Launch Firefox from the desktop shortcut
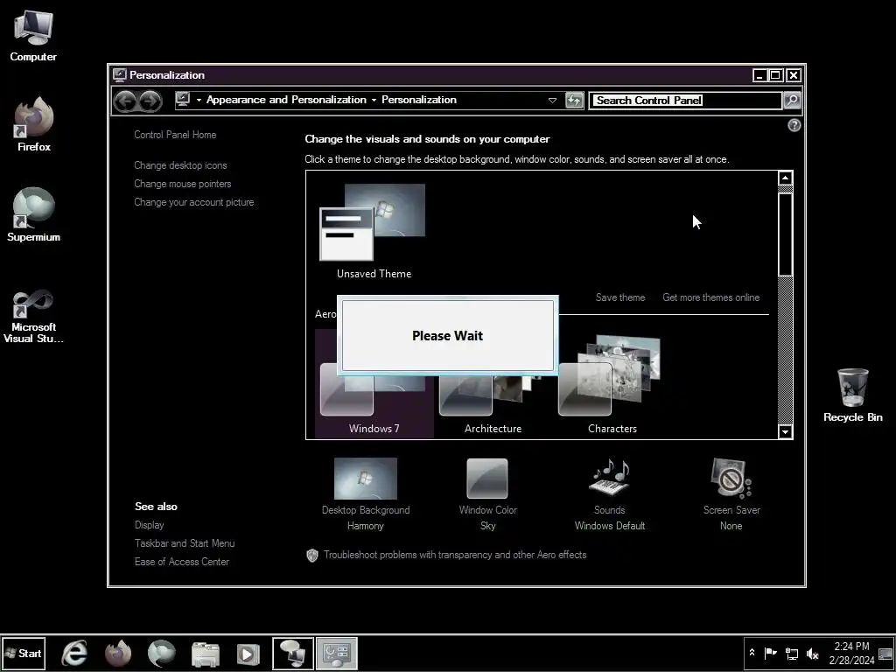 click(x=34, y=124)
